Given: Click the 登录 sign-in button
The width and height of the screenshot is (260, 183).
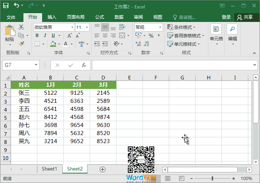Looking at the screenshot, I should pyautogui.click(x=226, y=17).
